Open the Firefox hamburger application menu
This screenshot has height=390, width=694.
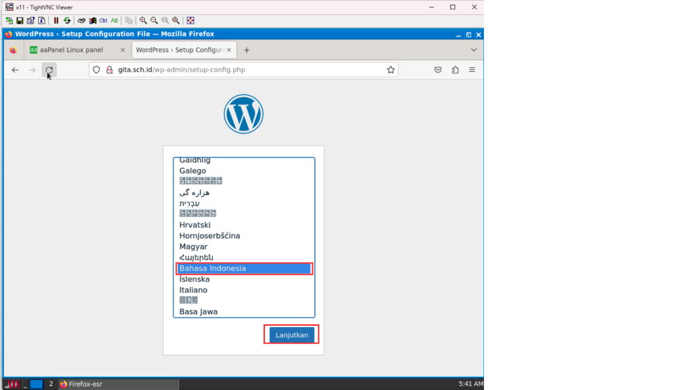pyautogui.click(x=472, y=70)
